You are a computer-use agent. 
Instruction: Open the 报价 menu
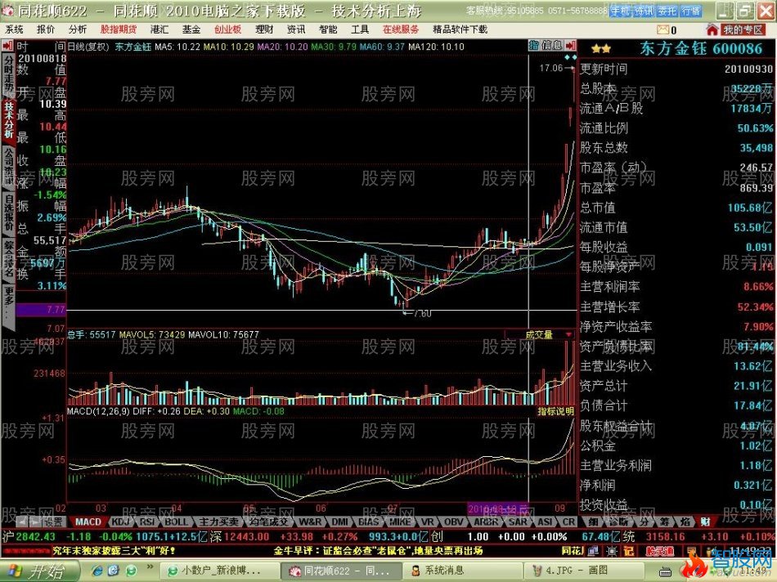(x=46, y=29)
